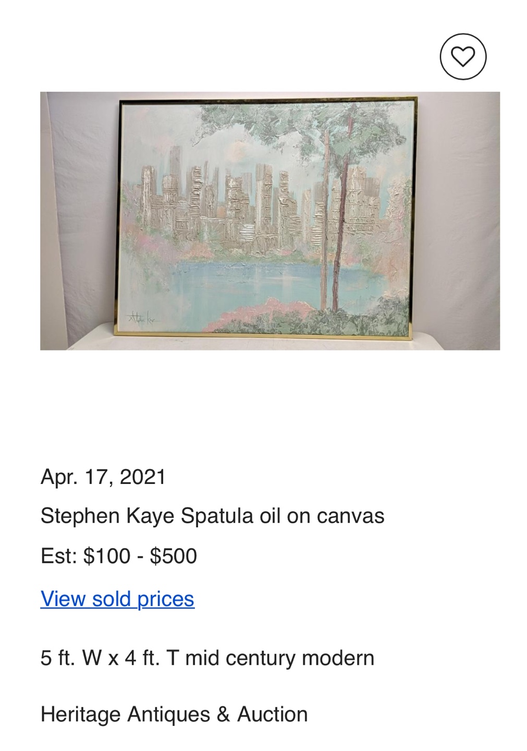Click the $500 high estimate value
Screen dimensions: 527x751
[x=174, y=556]
